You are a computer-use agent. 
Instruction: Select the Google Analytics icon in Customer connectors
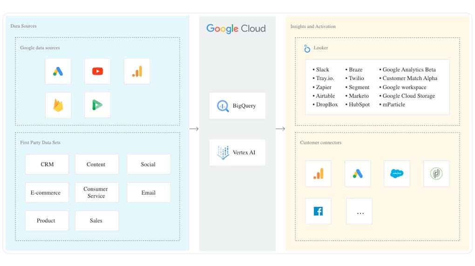click(x=318, y=173)
